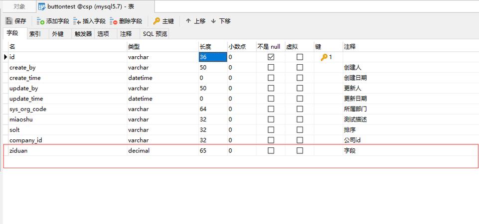Enable the Virtual checkbox for id
Image resolution: width=479 pixels, height=224 pixels.
pos(300,57)
